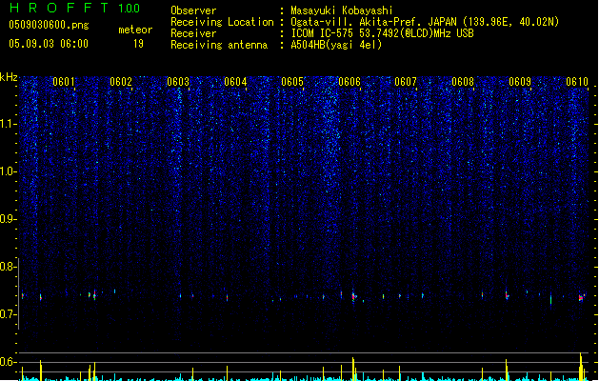Click the 0607 time marker
This screenshot has height=381, width=599.
point(406,82)
